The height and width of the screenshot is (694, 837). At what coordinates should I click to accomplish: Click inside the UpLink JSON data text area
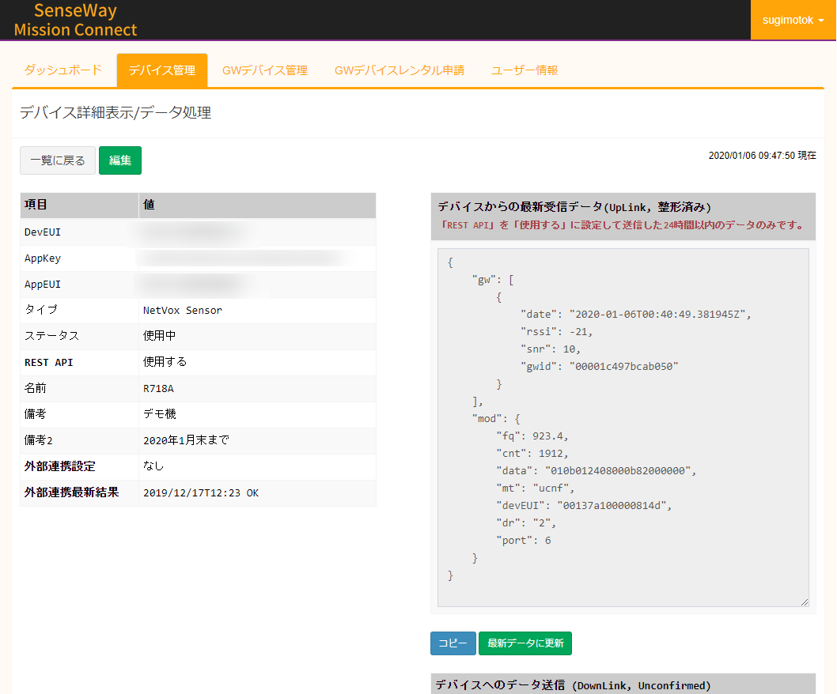point(623,428)
